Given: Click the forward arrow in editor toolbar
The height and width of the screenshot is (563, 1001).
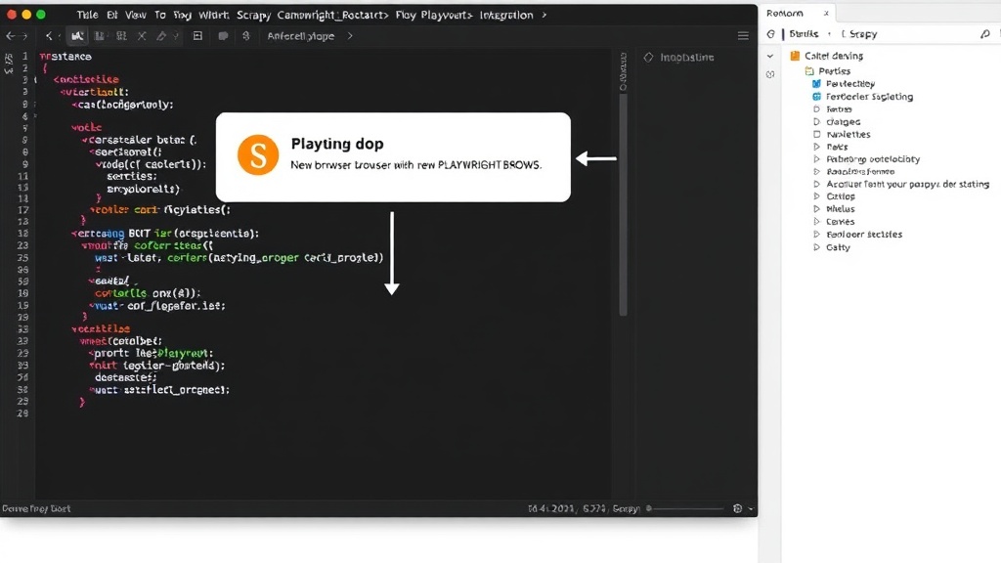Looking at the screenshot, I should (x=23, y=36).
